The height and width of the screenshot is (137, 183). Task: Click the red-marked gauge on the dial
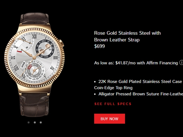(20, 52)
